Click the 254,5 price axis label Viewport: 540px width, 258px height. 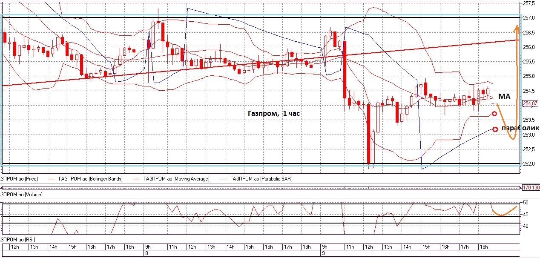click(x=529, y=91)
